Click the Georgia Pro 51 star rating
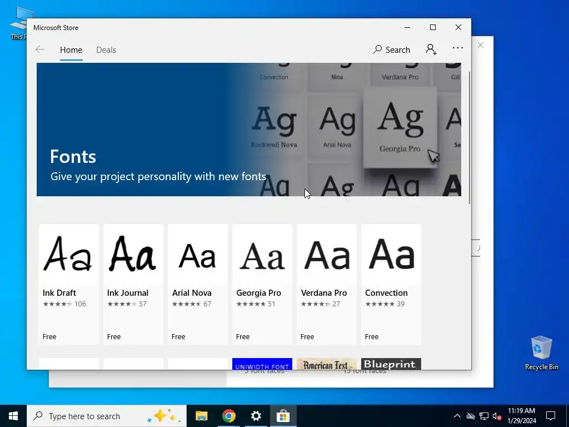 (x=256, y=304)
